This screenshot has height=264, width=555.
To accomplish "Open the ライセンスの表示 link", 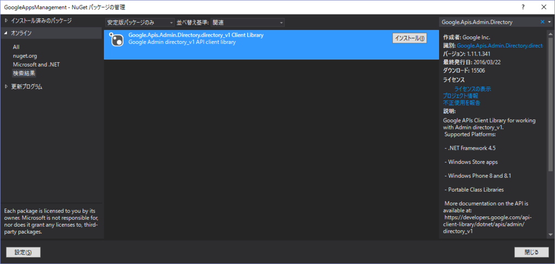I will 473,89.
